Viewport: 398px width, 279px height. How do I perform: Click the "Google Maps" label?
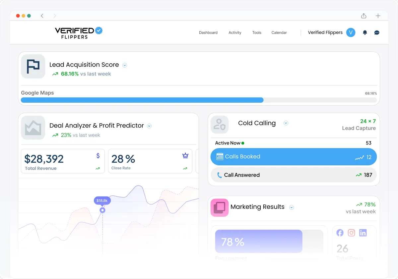point(37,93)
